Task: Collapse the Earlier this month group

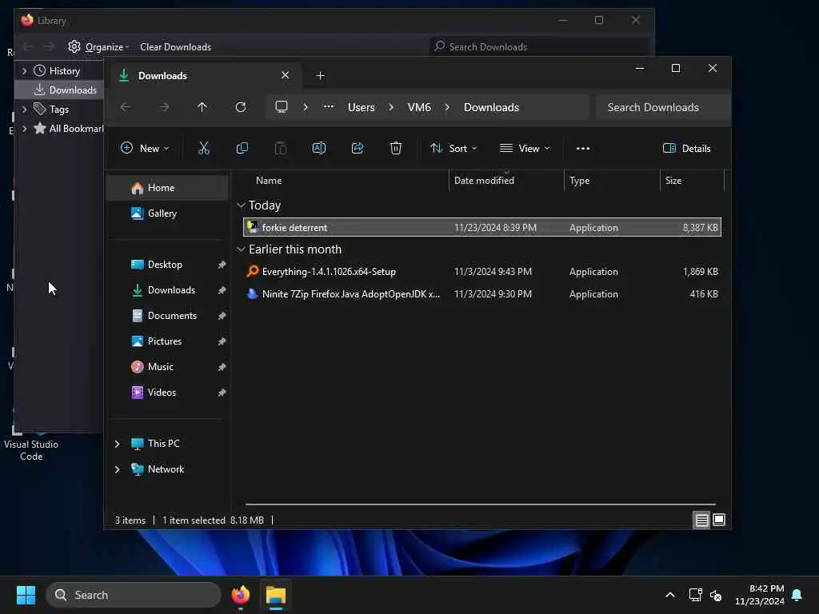Action: (x=241, y=249)
